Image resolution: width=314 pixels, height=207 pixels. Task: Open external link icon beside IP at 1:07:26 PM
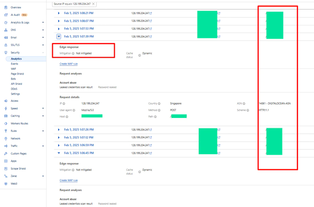tap(151, 130)
